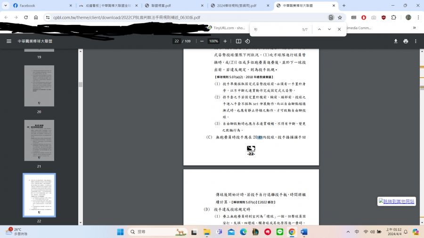Go to next find result
This screenshot has height=238, width=424.
pyautogui.click(x=329, y=29)
